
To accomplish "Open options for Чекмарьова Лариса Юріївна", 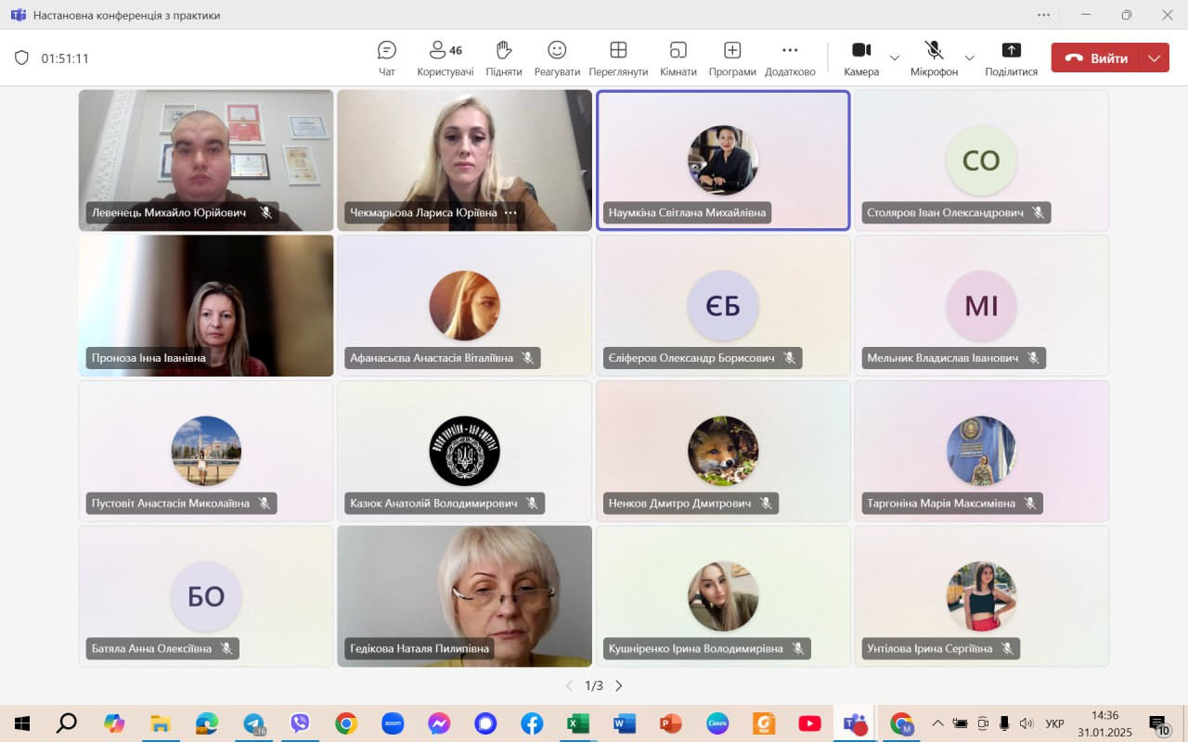I will point(510,212).
